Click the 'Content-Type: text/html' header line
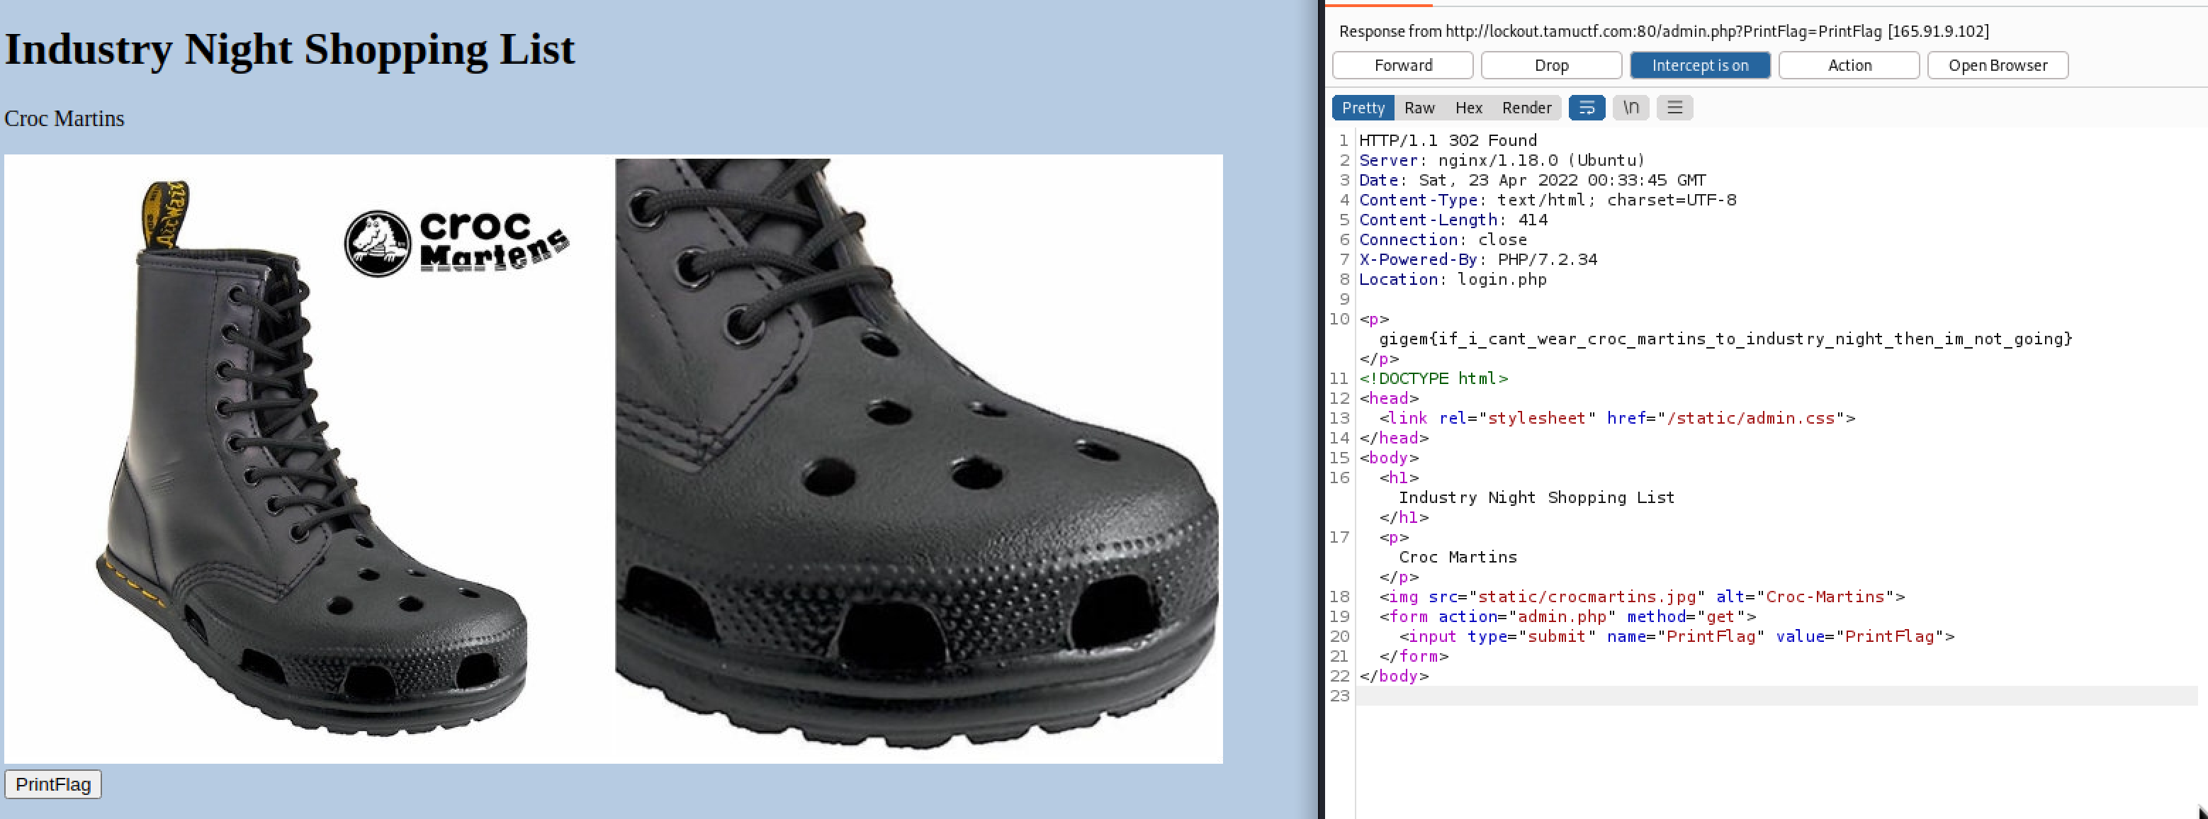This screenshot has width=2208, height=819. click(1547, 200)
